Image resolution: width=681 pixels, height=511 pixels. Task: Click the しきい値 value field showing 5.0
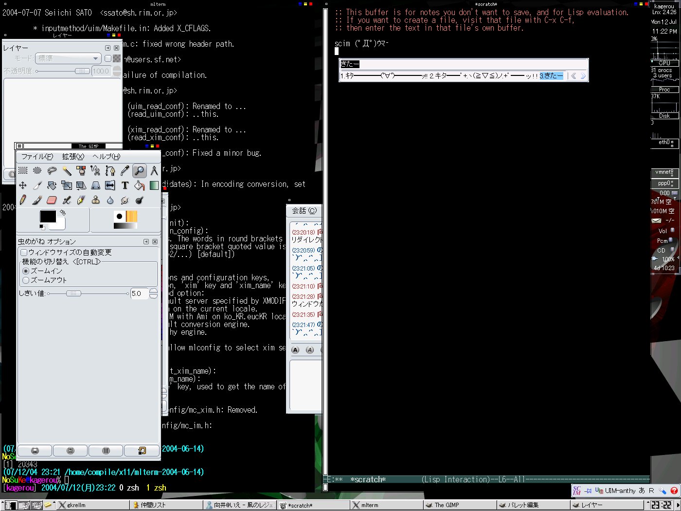[139, 293]
